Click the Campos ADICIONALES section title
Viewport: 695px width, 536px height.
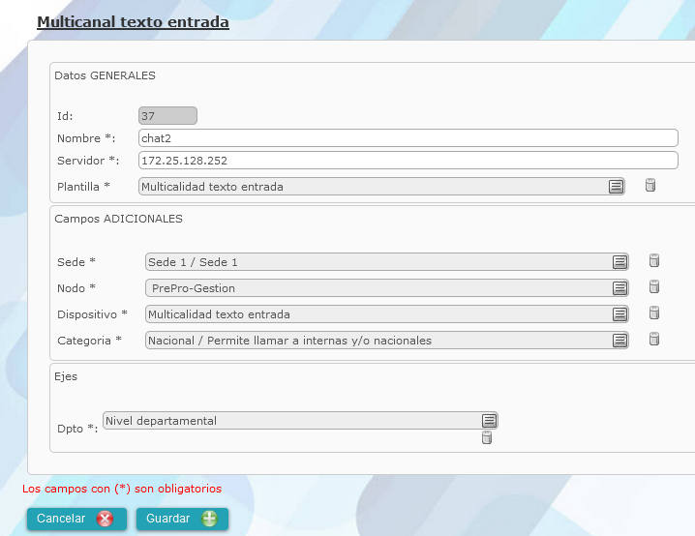[118, 219]
